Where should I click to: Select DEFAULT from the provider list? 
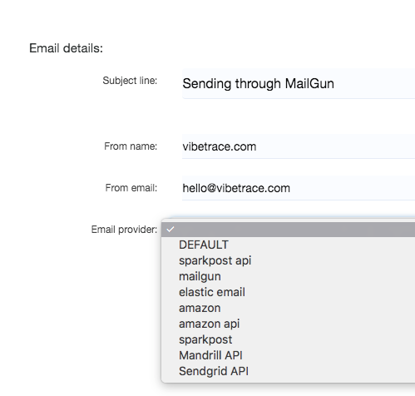tap(288, 245)
